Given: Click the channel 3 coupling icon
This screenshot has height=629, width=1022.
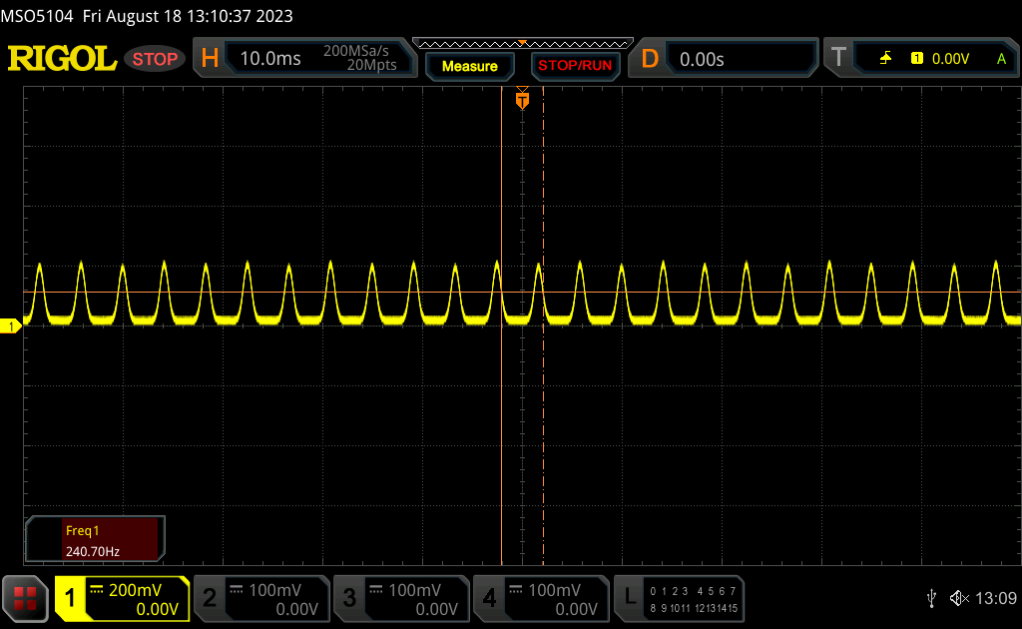Looking at the screenshot, I should coord(376,590).
